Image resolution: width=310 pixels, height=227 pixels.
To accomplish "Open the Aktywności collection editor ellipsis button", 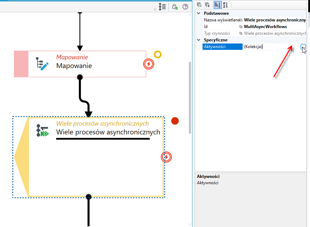I will 303,47.
